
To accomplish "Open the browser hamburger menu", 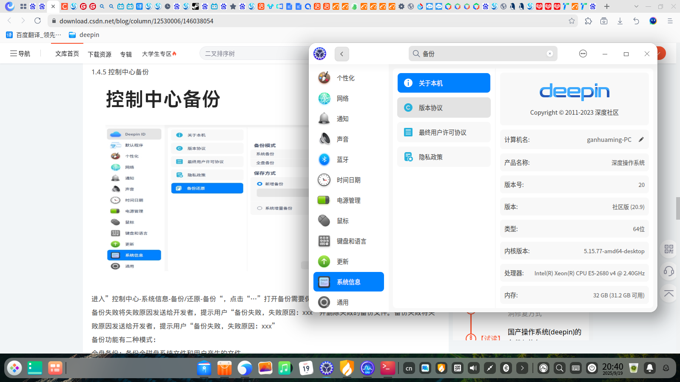I will (670, 21).
